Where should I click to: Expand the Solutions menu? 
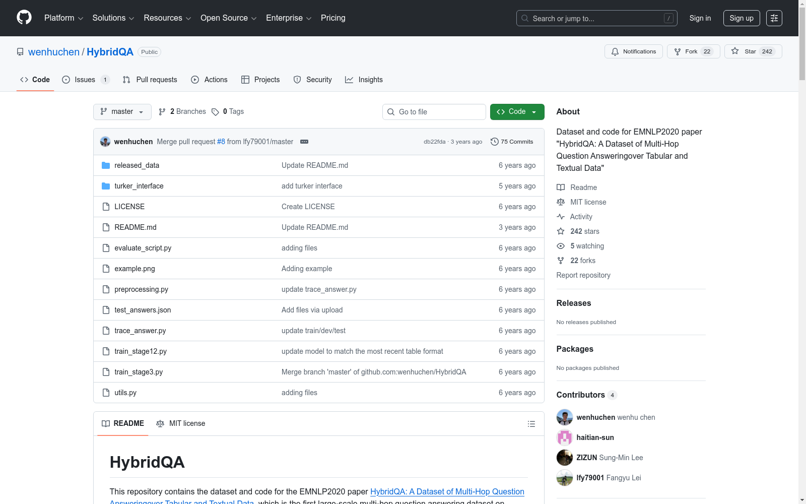(x=113, y=18)
